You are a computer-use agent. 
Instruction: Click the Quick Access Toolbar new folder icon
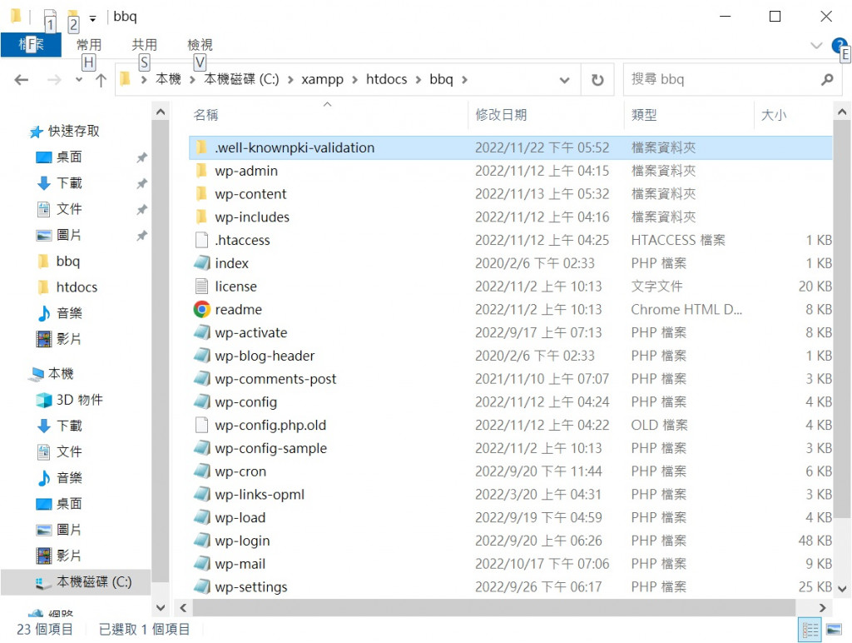click(x=73, y=19)
